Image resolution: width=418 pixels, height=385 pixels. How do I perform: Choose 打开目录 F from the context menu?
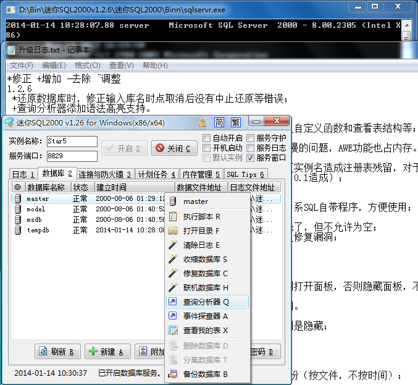coord(207,231)
